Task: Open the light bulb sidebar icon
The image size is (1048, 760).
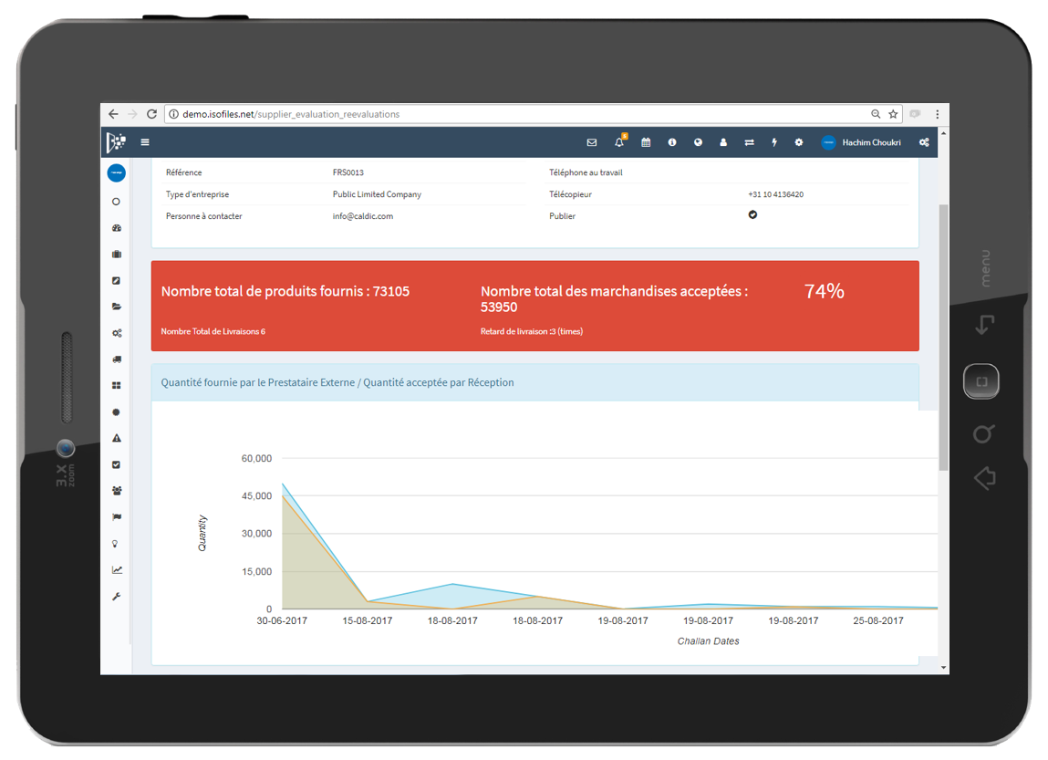Action: (115, 544)
